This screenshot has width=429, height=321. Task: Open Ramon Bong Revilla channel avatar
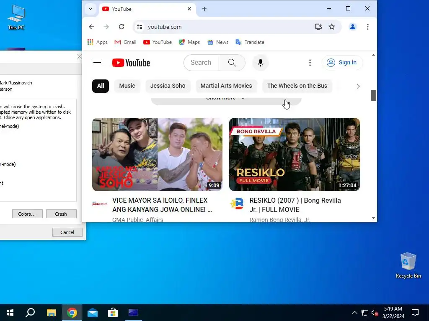237,204
